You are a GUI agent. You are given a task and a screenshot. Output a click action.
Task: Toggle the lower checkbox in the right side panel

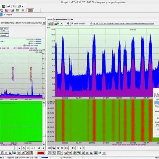point(158,118)
